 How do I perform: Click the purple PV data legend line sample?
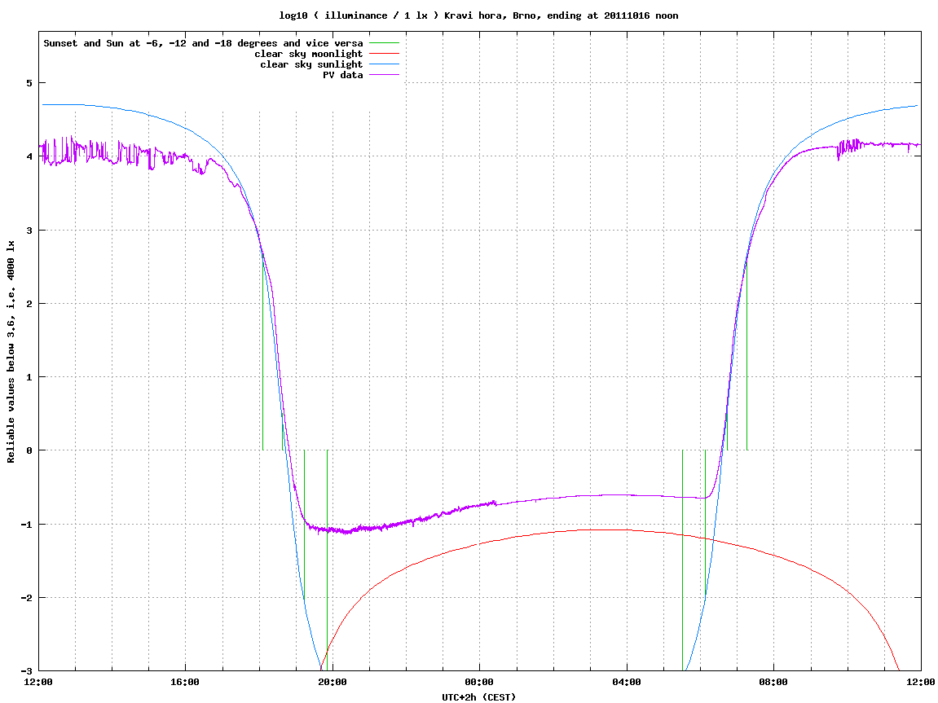[384, 75]
